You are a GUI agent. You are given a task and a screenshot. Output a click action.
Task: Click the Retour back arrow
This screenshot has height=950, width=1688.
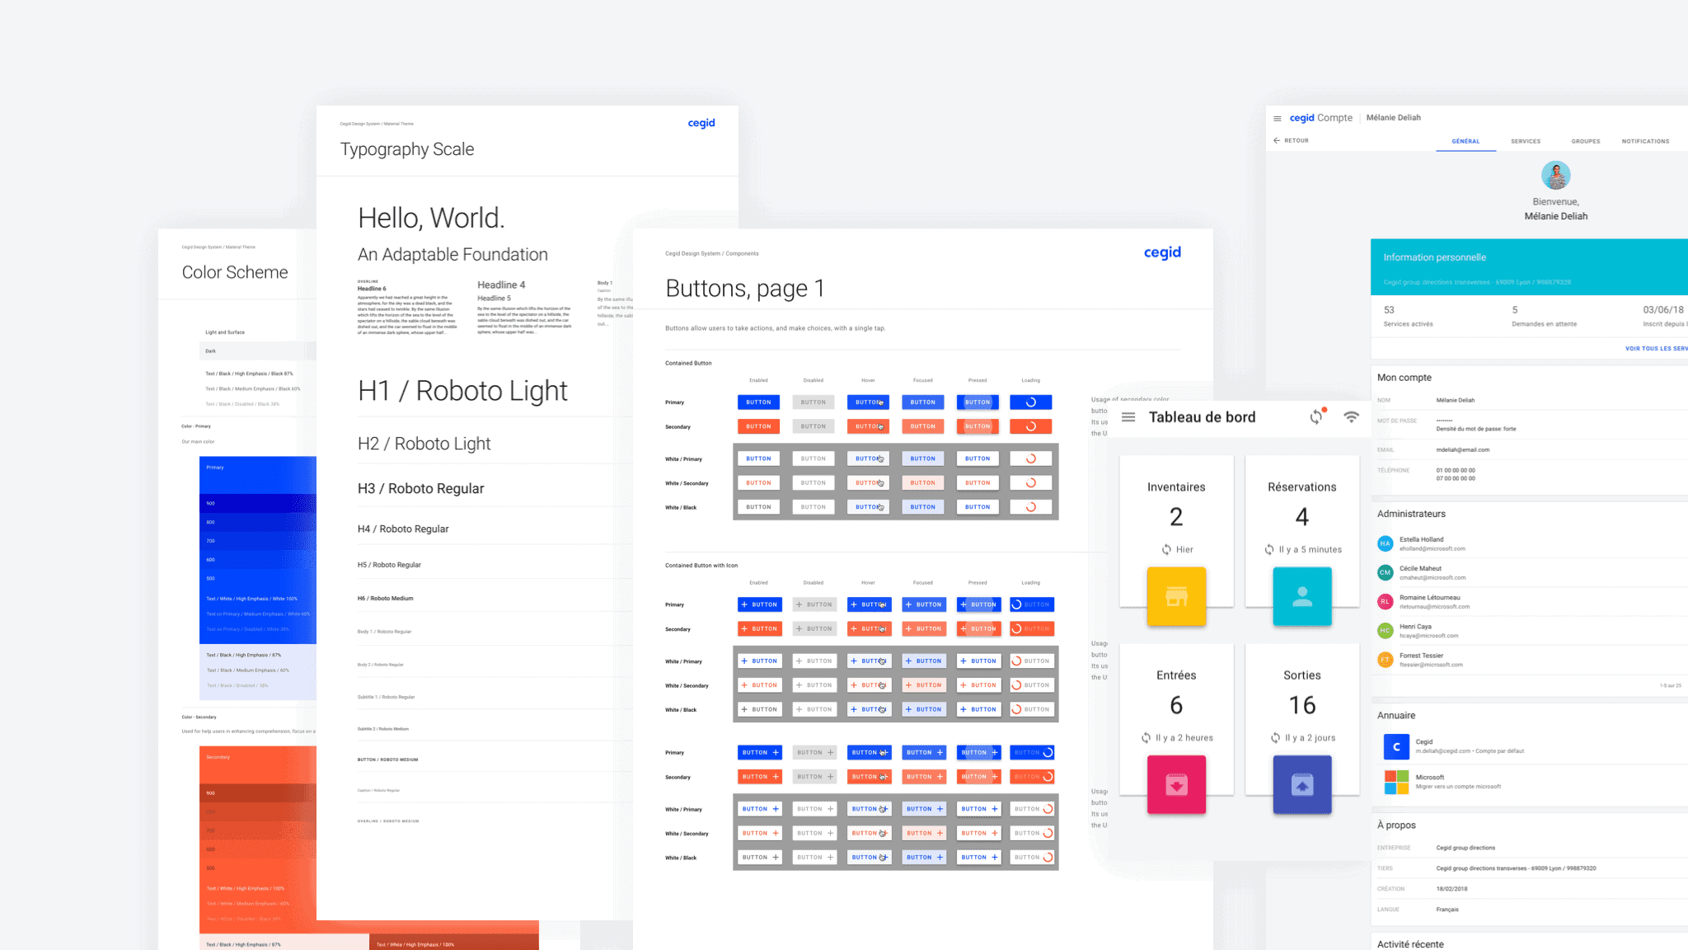1277,140
